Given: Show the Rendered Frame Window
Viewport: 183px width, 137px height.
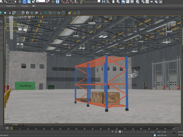Looking at the screenshot, I should point(147,2).
